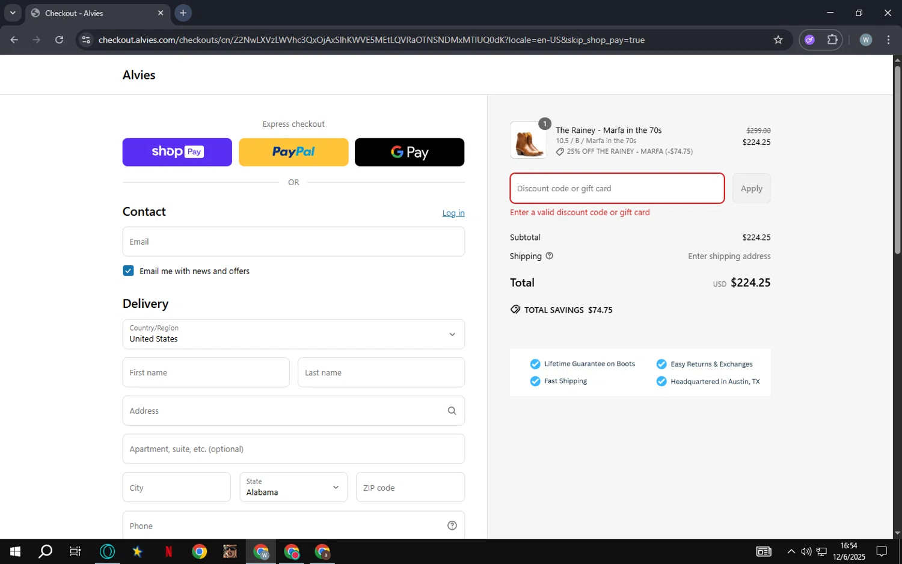The width and height of the screenshot is (902, 564).
Task: Click the City field
Action: click(x=176, y=488)
